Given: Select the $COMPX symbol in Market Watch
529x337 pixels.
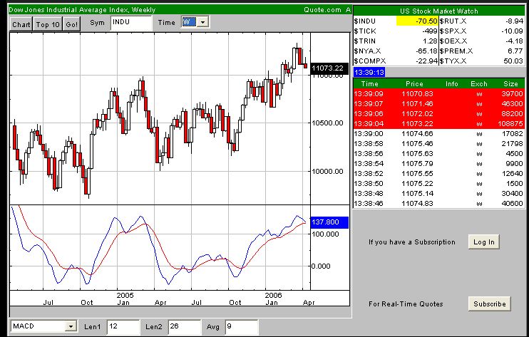Looking at the screenshot, I should tap(369, 61).
